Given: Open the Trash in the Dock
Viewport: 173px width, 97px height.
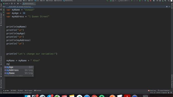Looking at the screenshot, I should pos(145,96).
